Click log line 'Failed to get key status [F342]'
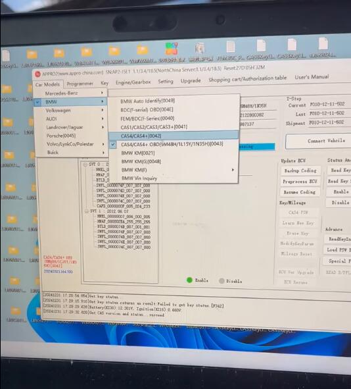351x389 pixels. click(x=133, y=303)
